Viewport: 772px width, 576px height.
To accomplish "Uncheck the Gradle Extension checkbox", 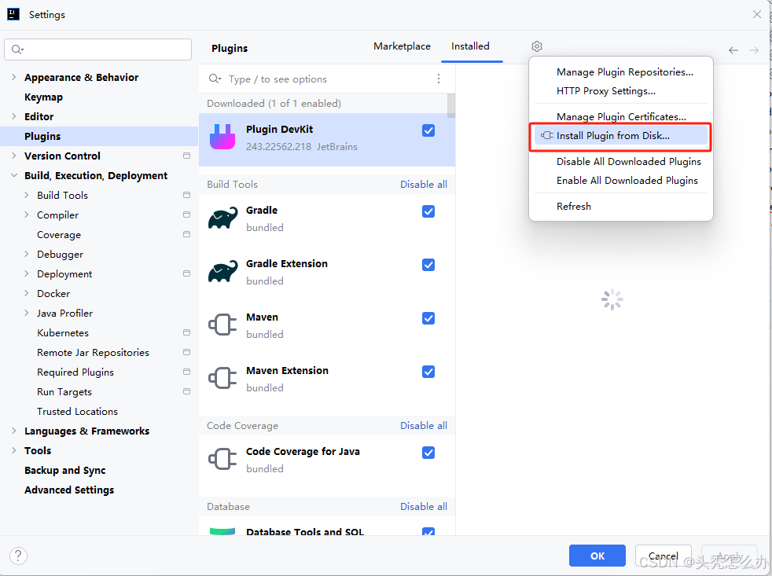I will click(x=428, y=265).
